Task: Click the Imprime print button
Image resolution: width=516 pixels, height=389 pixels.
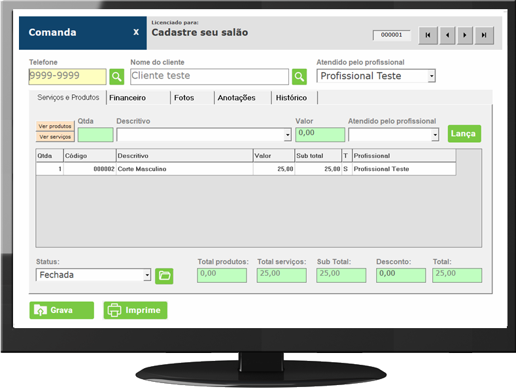Action: click(135, 310)
